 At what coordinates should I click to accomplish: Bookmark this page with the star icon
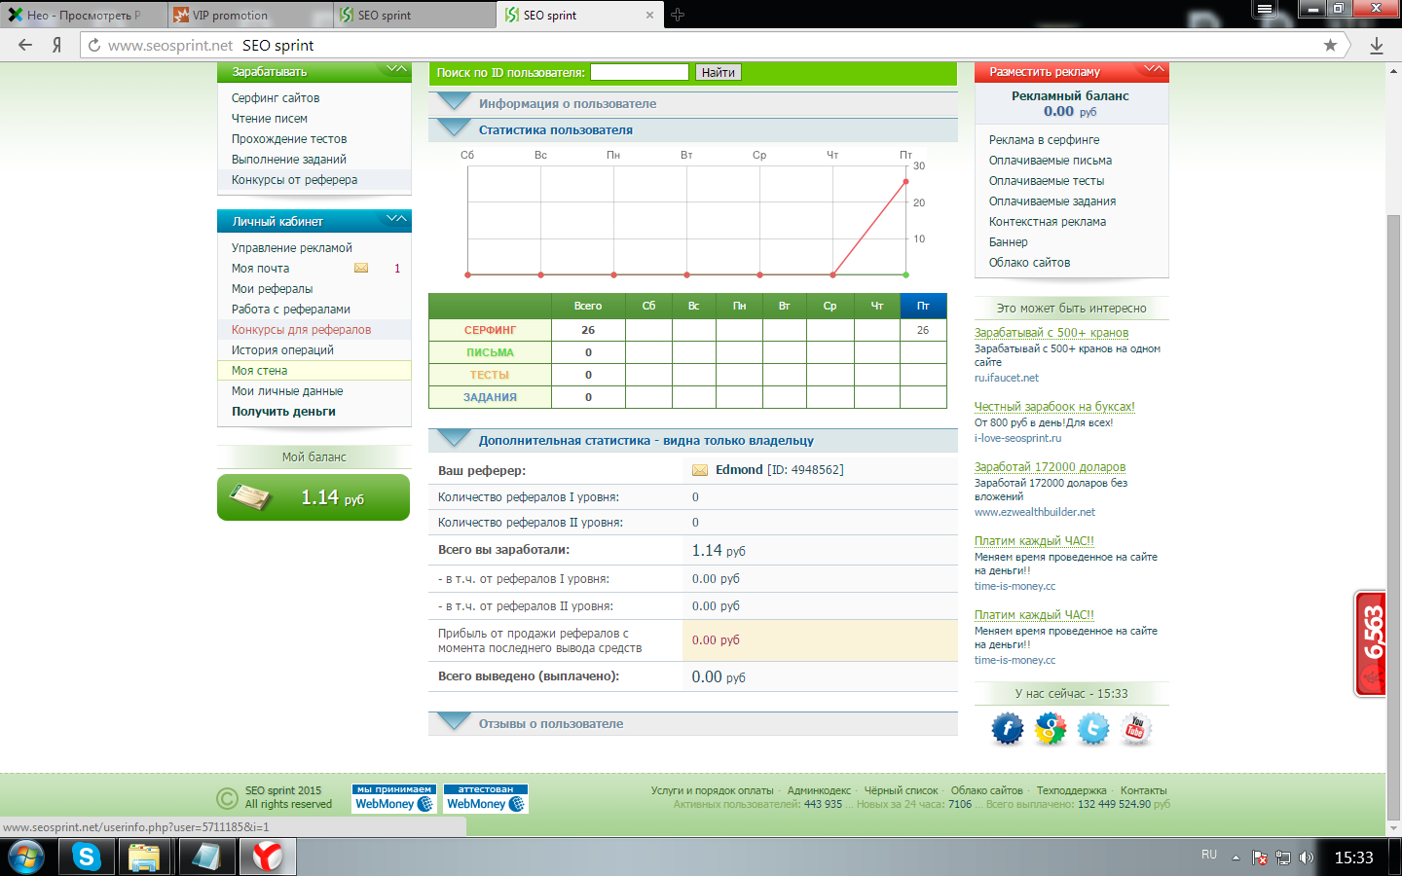1330,45
